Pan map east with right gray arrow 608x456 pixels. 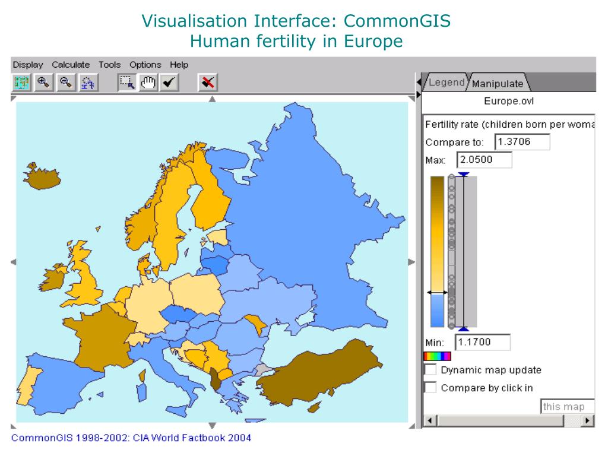412,262
